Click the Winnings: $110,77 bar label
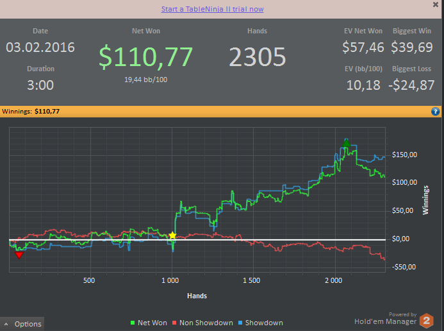Screen dimensions: 444x331 [31, 112]
